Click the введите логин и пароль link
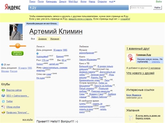 tap(80, 19)
